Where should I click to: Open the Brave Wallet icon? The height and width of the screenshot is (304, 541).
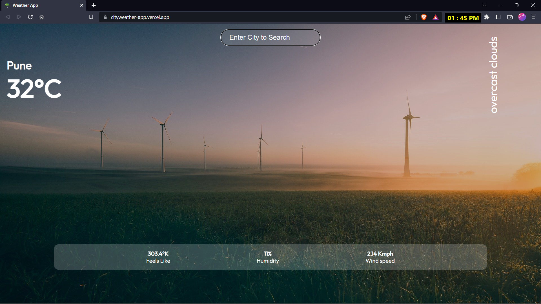(510, 17)
